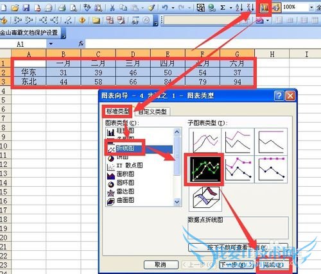Viewport: 321px width, 274px height.
Task: Open the Undo history dropdown arrow
Action: [173, 8]
